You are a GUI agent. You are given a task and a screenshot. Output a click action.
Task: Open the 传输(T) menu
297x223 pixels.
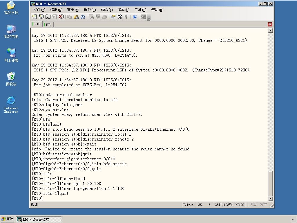107,10
